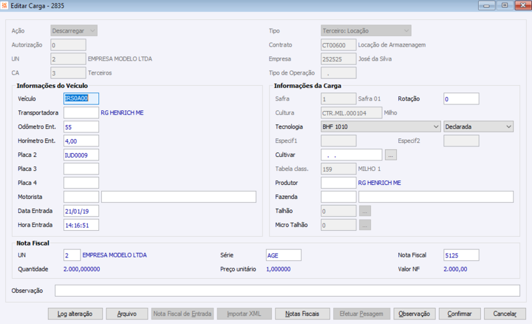Click Nota Fiscal de Entrada button
Image resolution: width=532 pixels, height=324 pixels.
tap(182, 314)
